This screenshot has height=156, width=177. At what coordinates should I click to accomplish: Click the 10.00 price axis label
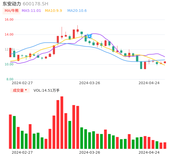(9, 64)
